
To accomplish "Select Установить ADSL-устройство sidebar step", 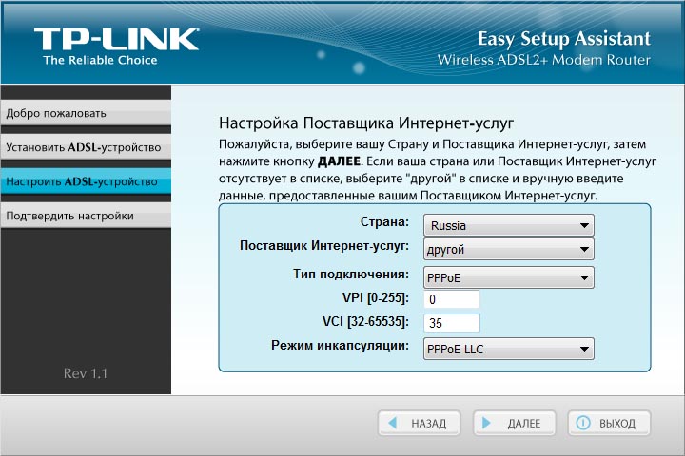I will pyautogui.click(x=86, y=147).
